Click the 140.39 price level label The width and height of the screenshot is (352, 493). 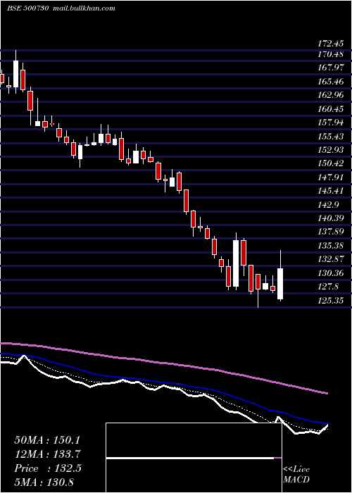[330, 218]
